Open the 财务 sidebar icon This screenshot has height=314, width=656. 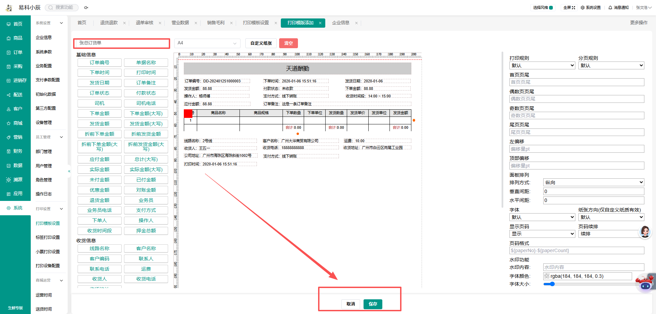pyautogui.click(x=9, y=151)
